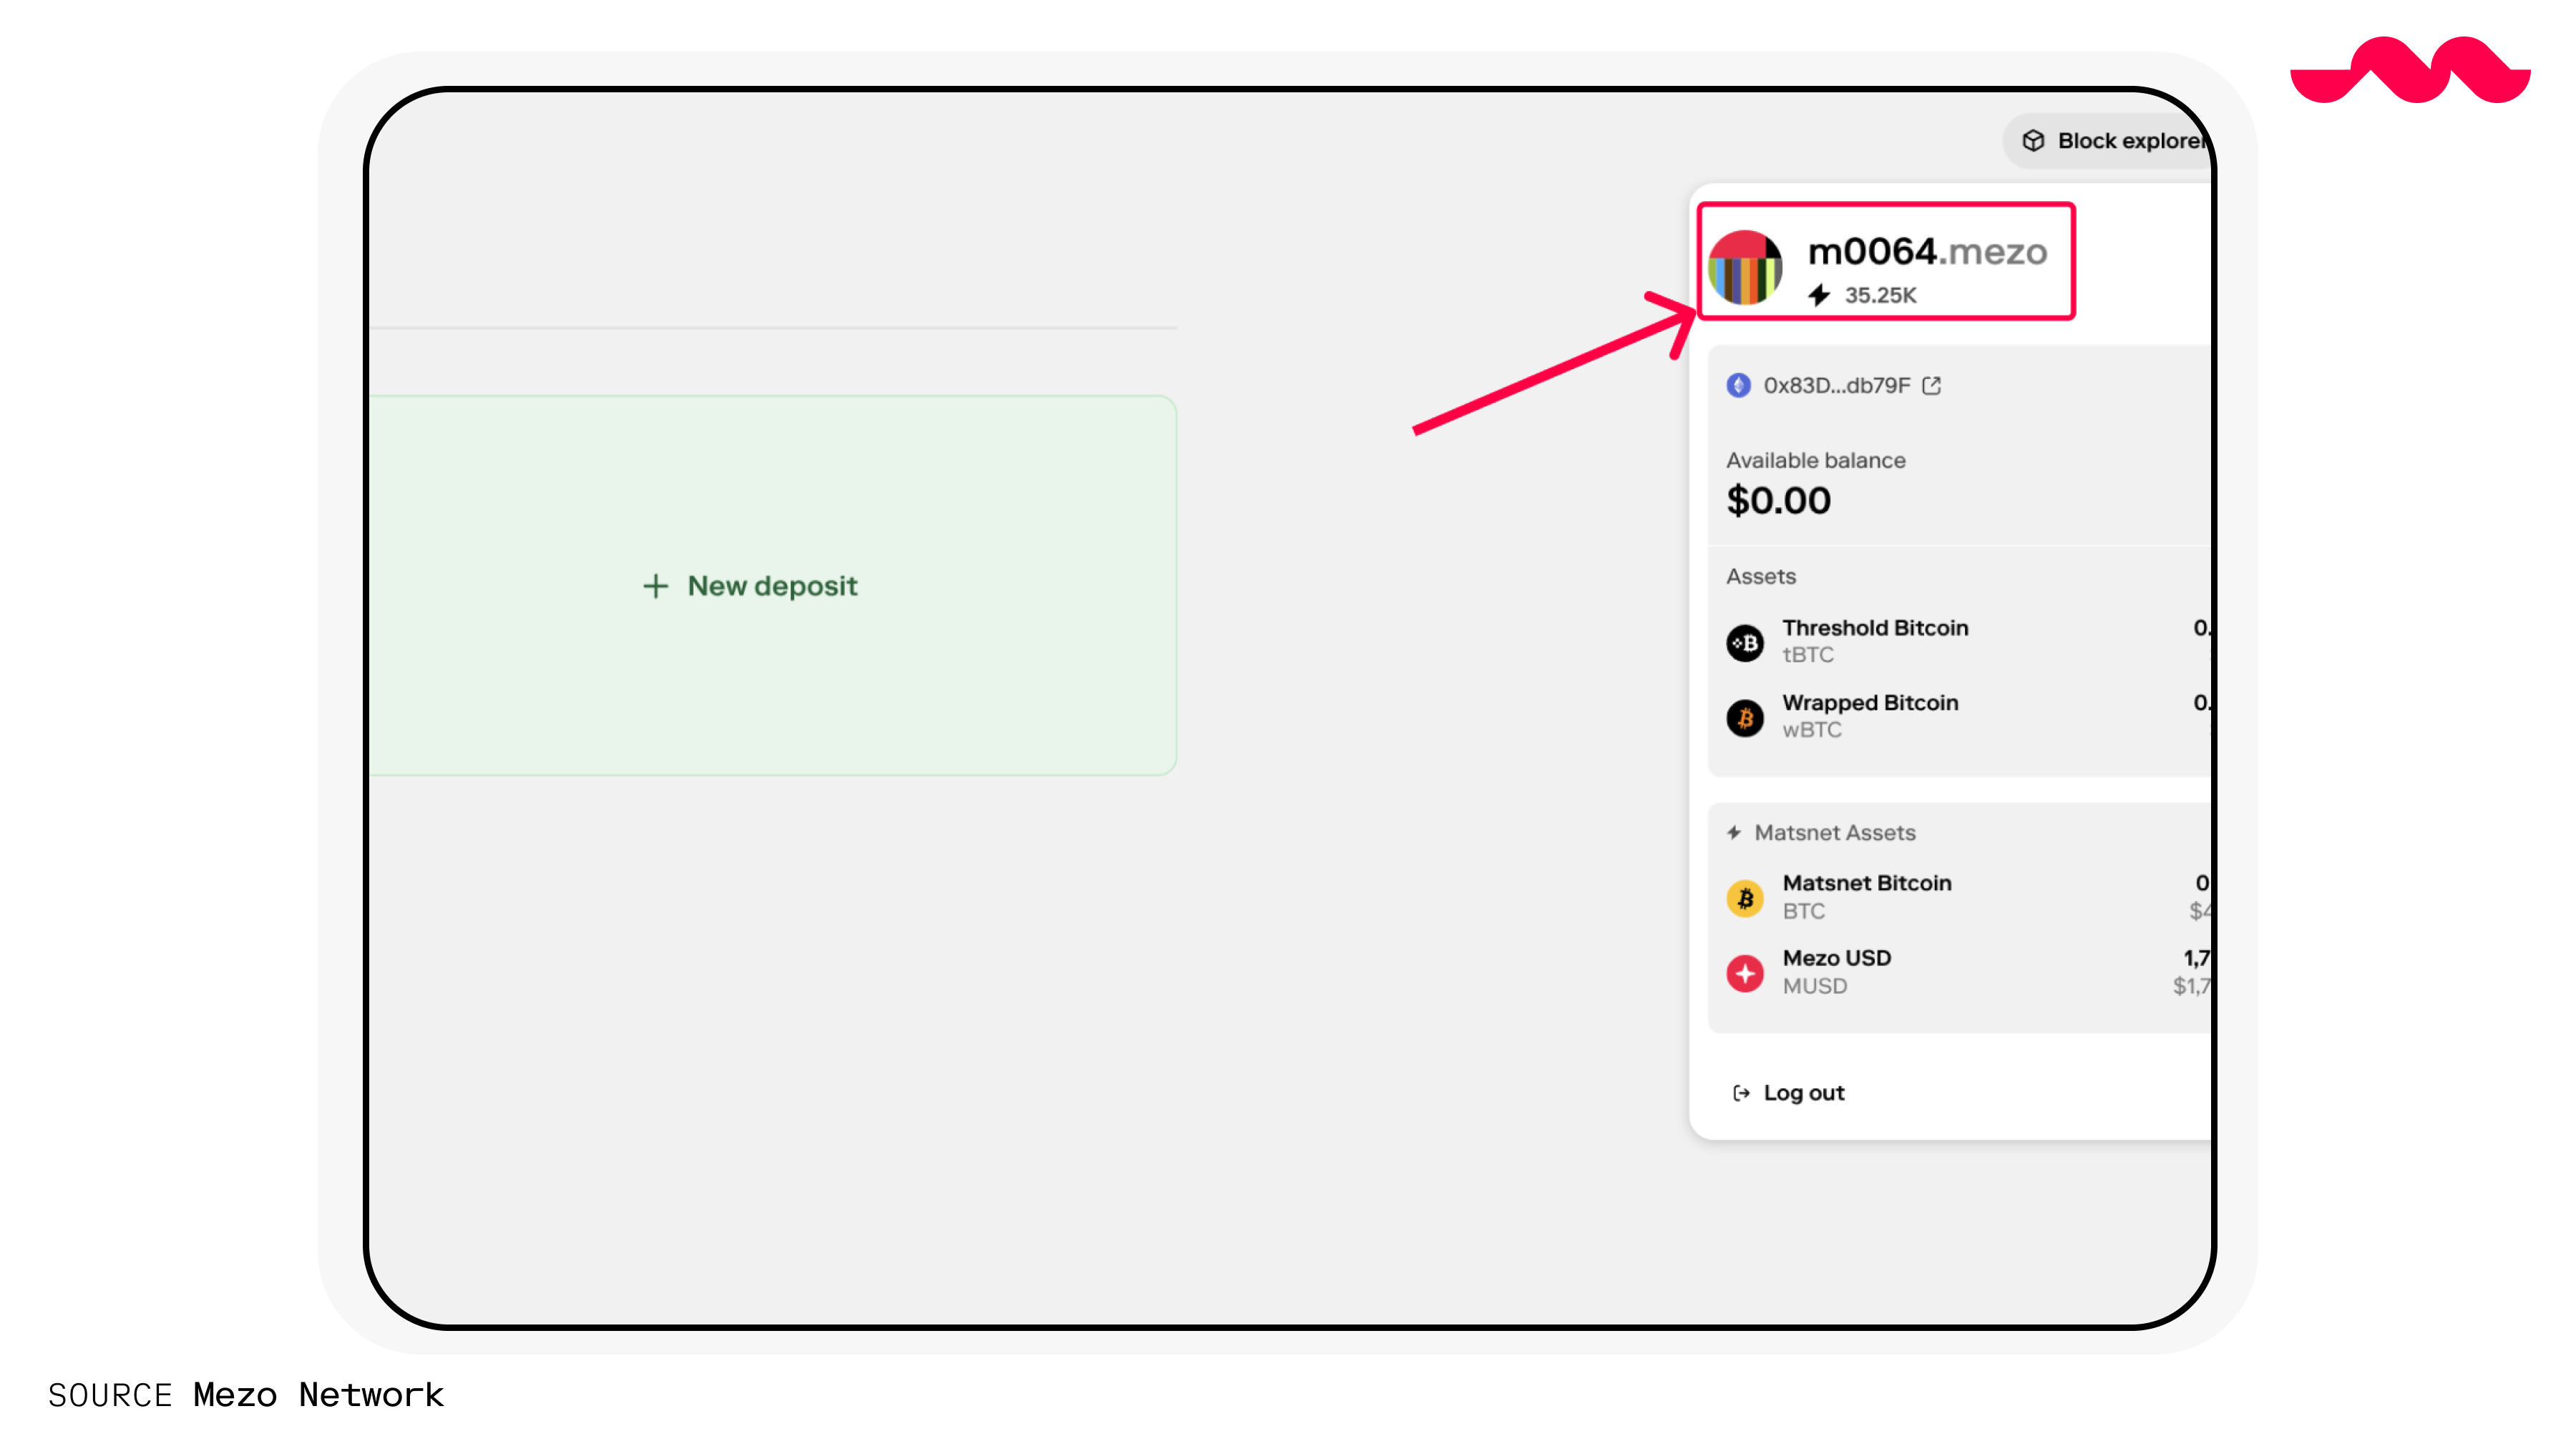Click the Ethereum icon beside wallet address
The height and width of the screenshot is (1449, 2576).
pyautogui.click(x=1739, y=386)
